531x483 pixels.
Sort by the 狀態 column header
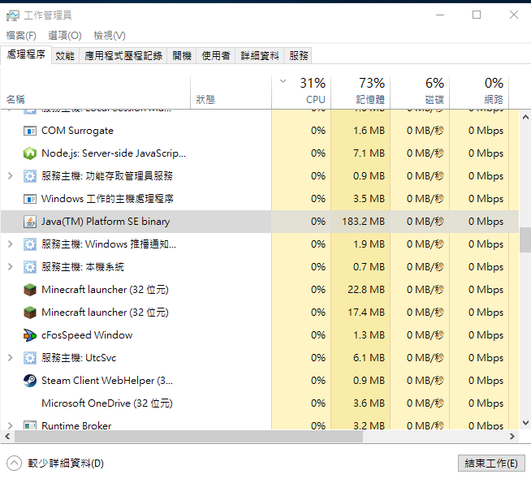point(231,93)
